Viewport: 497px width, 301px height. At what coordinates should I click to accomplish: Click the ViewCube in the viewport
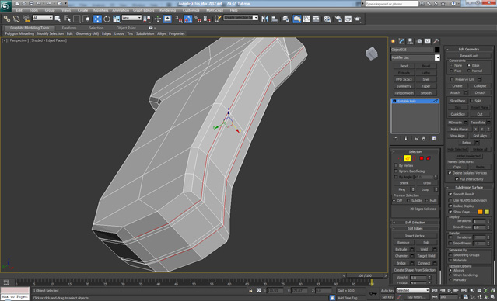[x=372, y=54]
